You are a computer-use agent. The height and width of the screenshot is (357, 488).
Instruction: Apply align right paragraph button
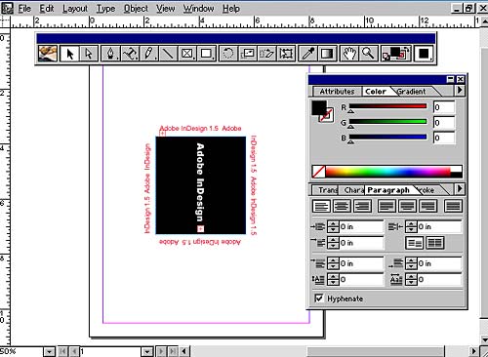tap(362, 206)
